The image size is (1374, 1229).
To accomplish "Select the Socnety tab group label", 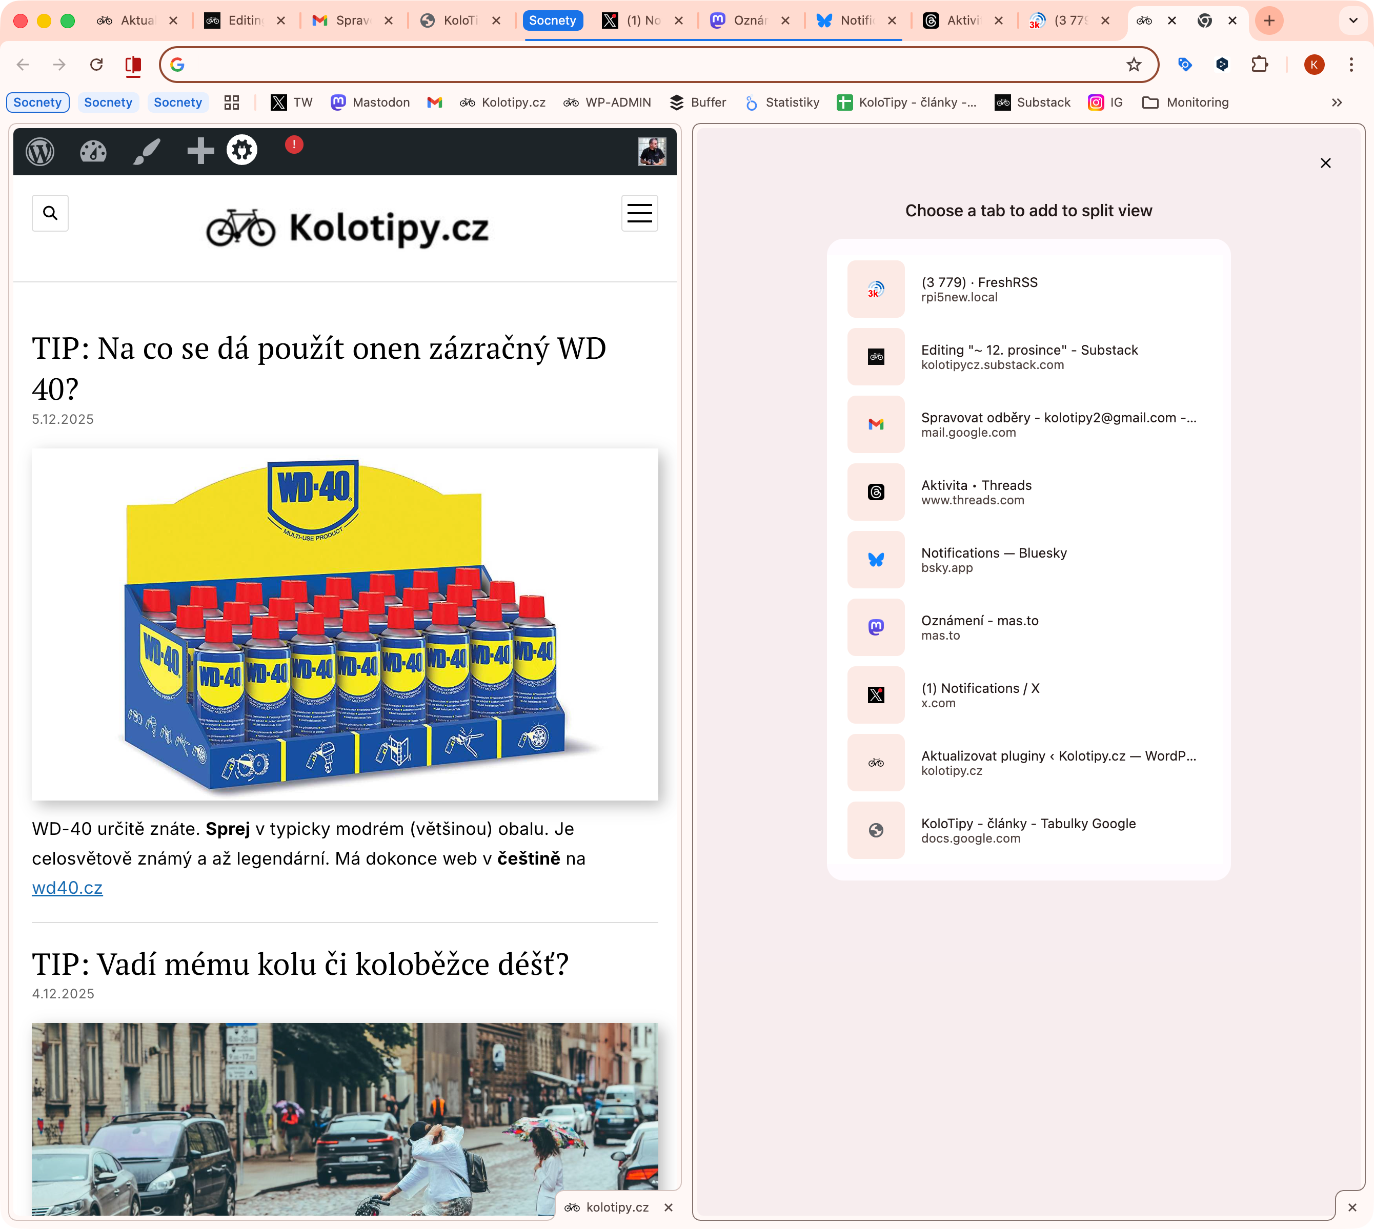I will (x=552, y=21).
